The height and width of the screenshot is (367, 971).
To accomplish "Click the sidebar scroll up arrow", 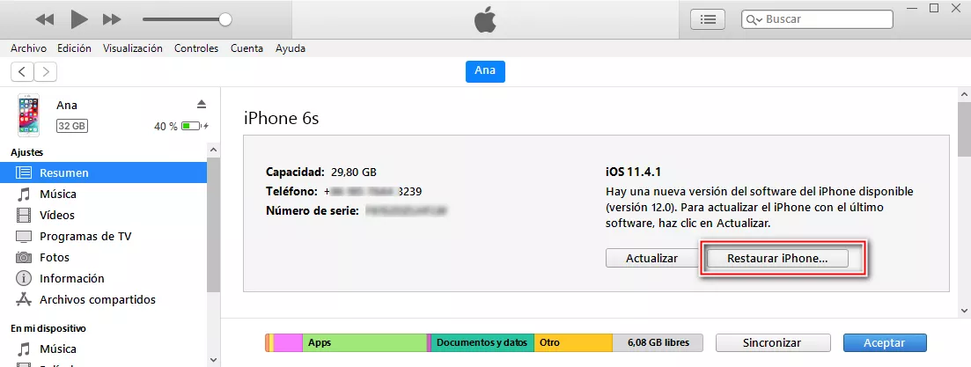I will pos(214,150).
